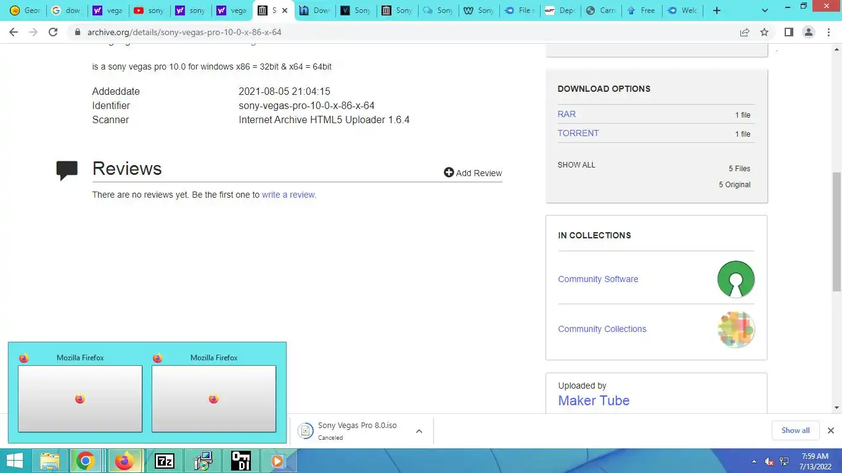Open the Community Software link
This screenshot has width=842, height=473.
coord(598,279)
